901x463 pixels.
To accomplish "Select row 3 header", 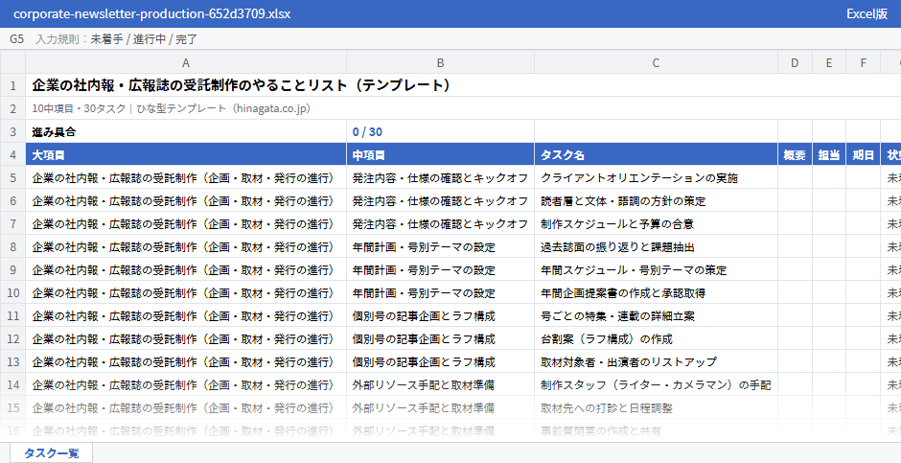I will coord(12,131).
